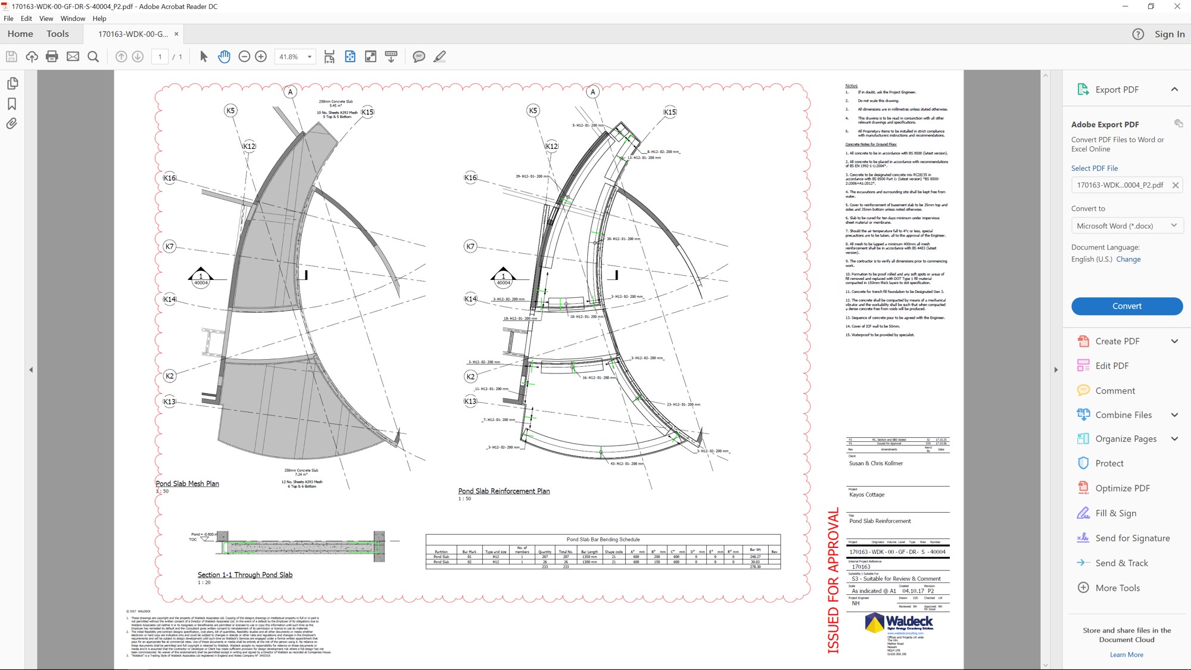Select the Hand pan tool
The height and width of the screenshot is (670, 1191).
click(224, 57)
